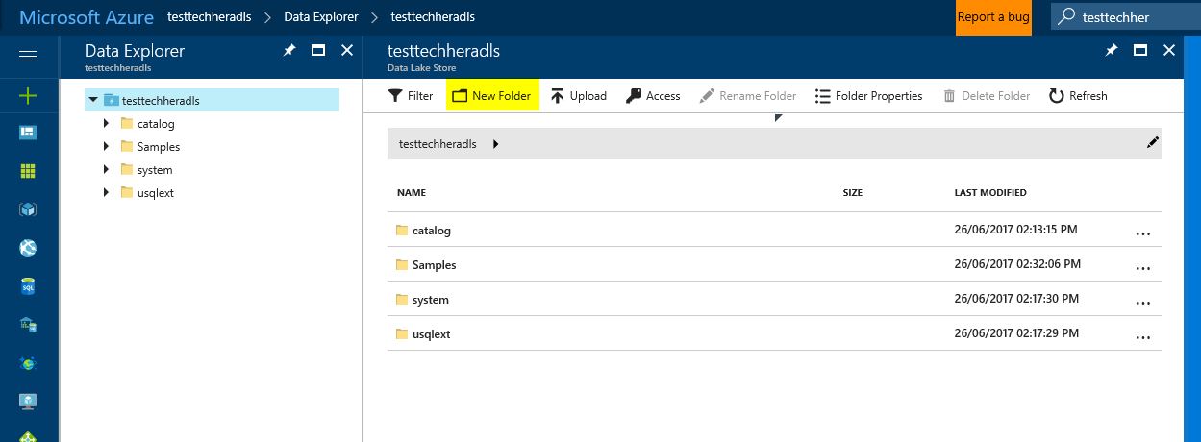This screenshot has width=1201, height=442.
Task: Expand the catalog tree node
Action: [106, 123]
